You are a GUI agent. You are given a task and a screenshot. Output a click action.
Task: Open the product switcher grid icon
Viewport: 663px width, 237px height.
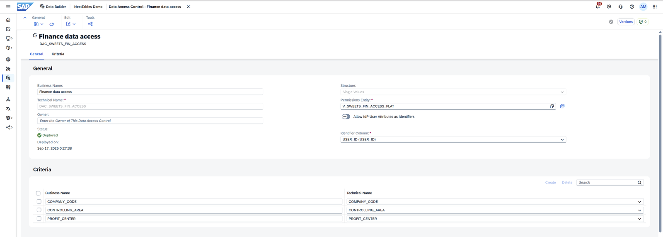click(x=655, y=7)
